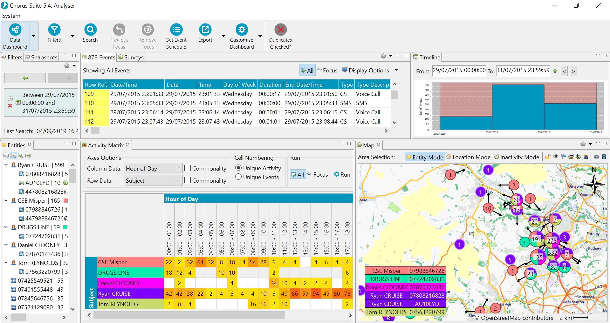
Task: Click the Export icon
Action: pos(205,30)
